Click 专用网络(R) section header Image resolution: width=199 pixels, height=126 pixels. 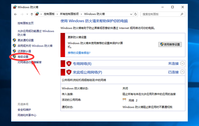[x=82, y=64]
